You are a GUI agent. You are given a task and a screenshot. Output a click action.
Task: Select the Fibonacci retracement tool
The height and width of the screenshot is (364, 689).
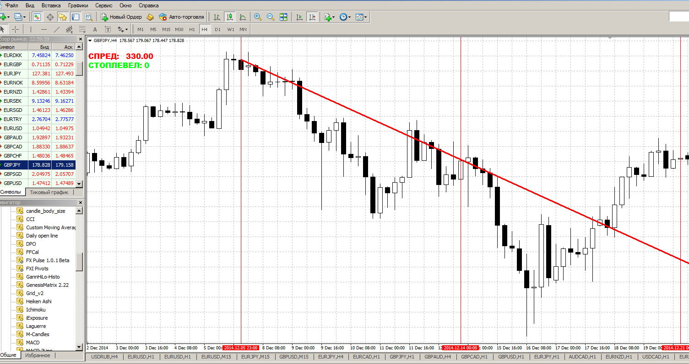point(82,29)
